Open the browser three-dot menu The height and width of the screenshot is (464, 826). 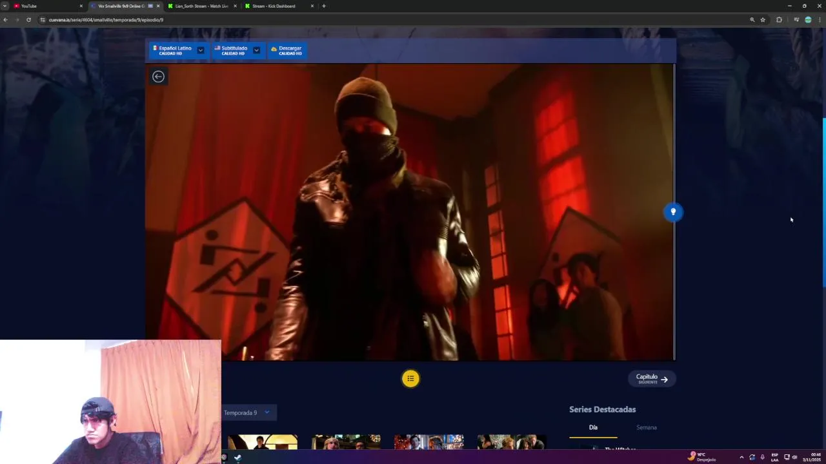820,20
